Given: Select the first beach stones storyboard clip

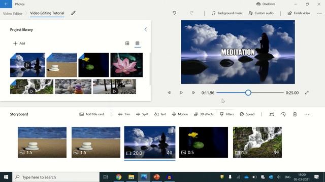Looking at the screenshot, I should click(42, 142).
